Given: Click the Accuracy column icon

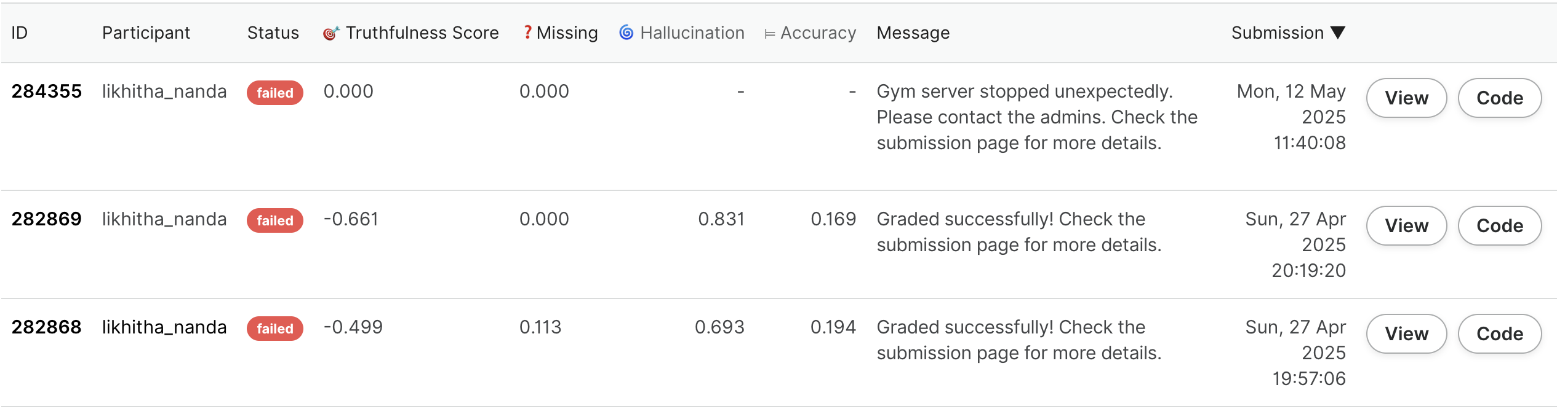Looking at the screenshot, I should coord(769,34).
